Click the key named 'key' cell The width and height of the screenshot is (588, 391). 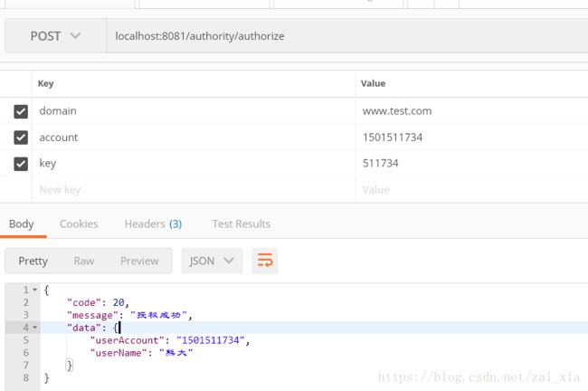tap(194, 163)
